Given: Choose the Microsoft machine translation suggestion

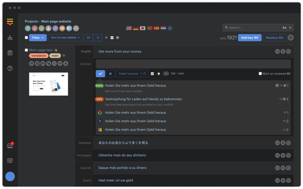Looking at the screenshot, I should point(193,130).
